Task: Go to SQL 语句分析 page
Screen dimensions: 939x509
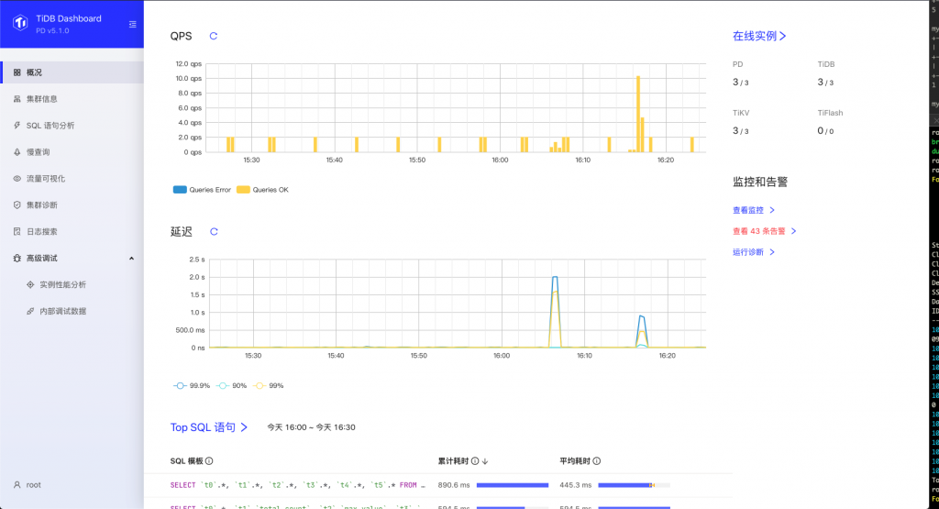Action: point(72,125)
